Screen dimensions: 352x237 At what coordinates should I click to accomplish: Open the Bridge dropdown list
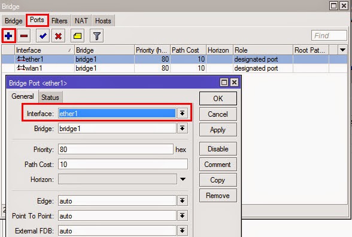182,129
